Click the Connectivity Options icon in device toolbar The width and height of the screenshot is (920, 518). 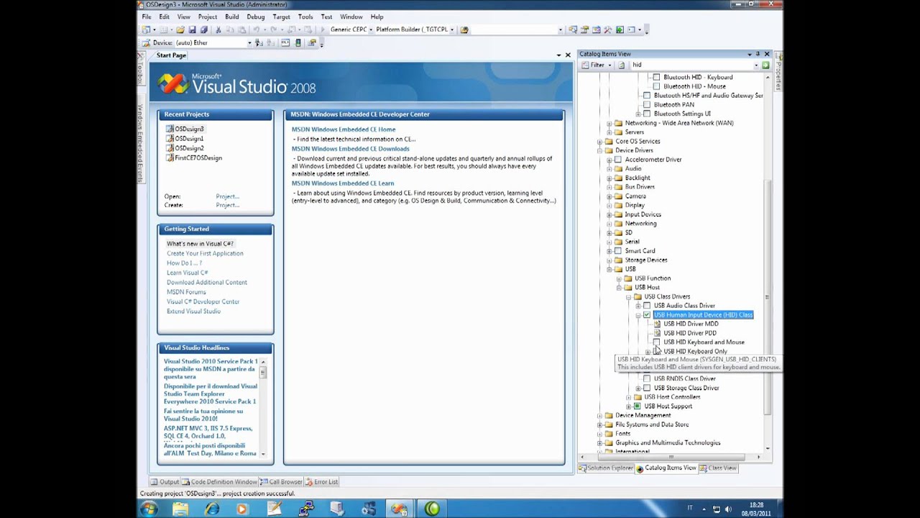pyautogui.click(x=312, y=42)
